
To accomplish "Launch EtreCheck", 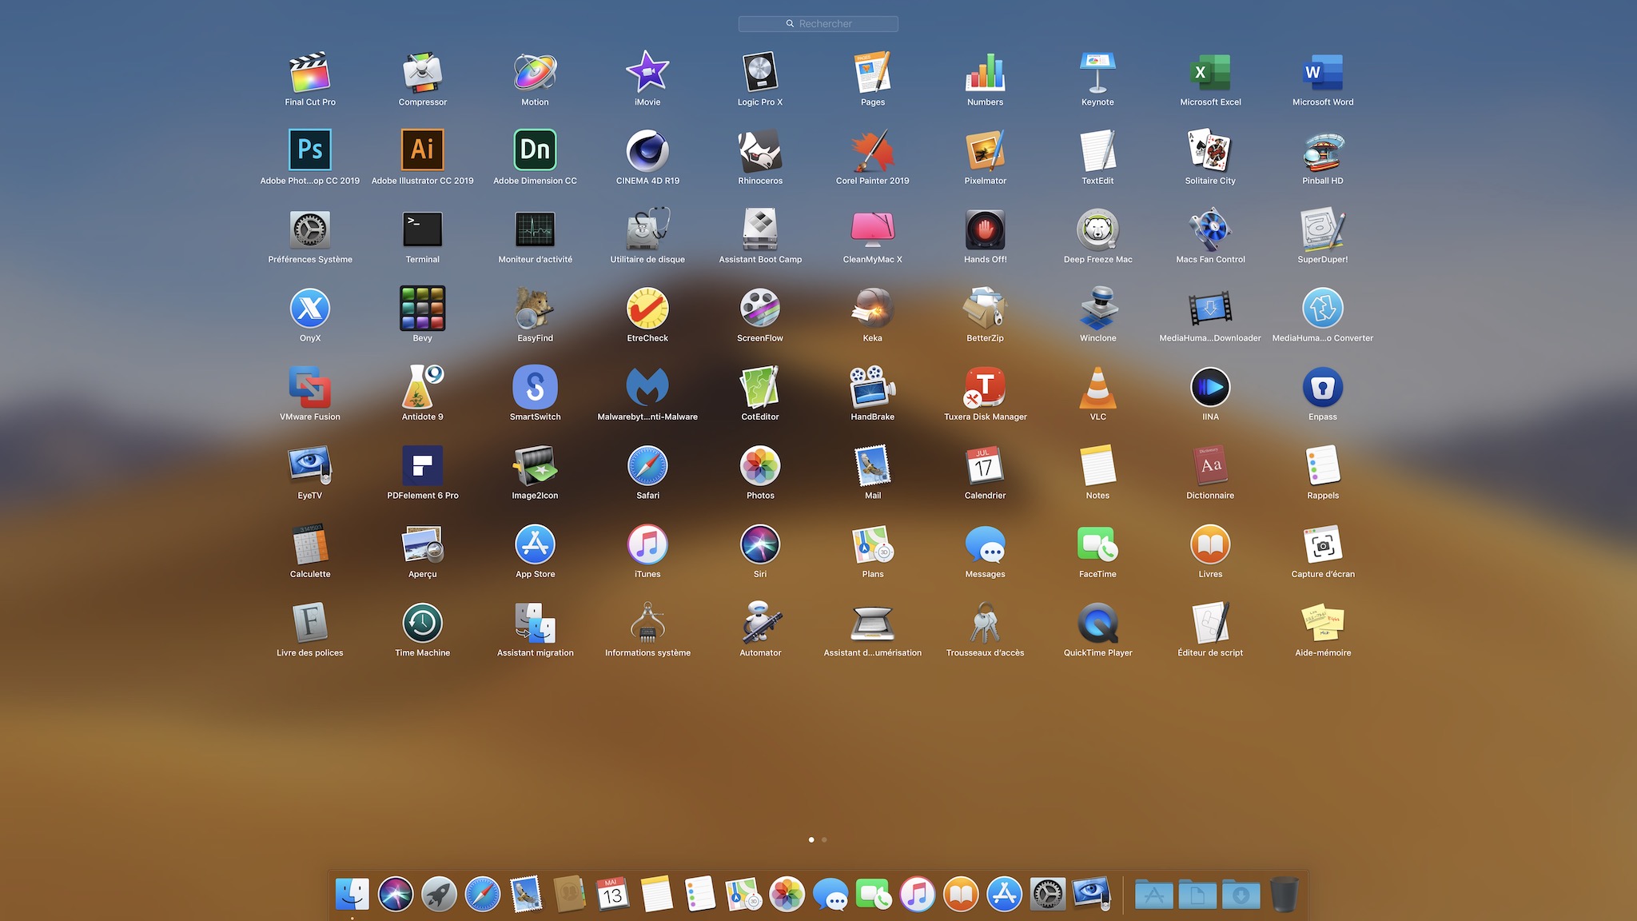I will tap(647, 308).
